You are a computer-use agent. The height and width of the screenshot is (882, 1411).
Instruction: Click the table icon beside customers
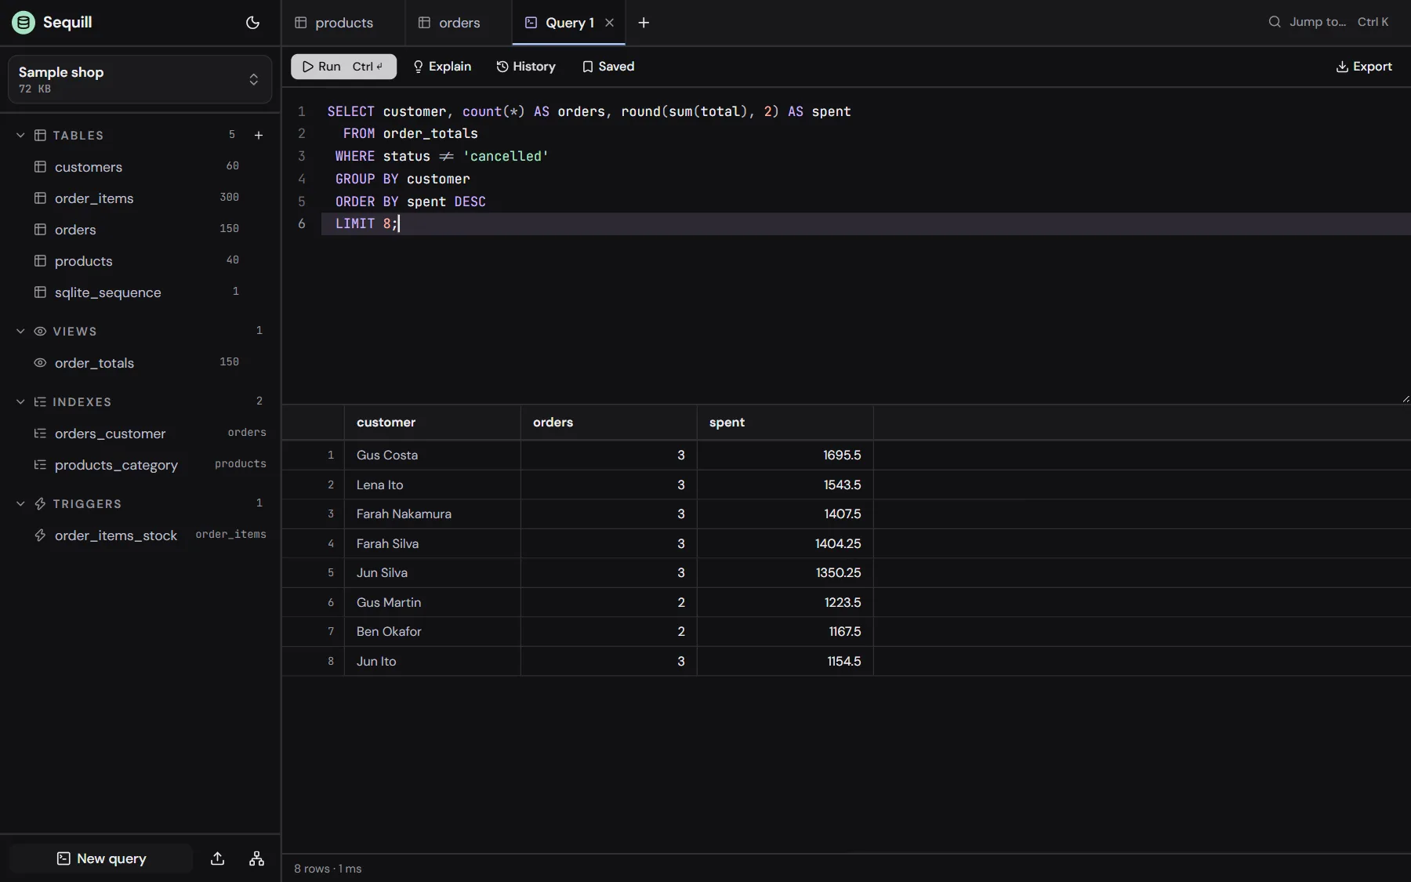40,167
